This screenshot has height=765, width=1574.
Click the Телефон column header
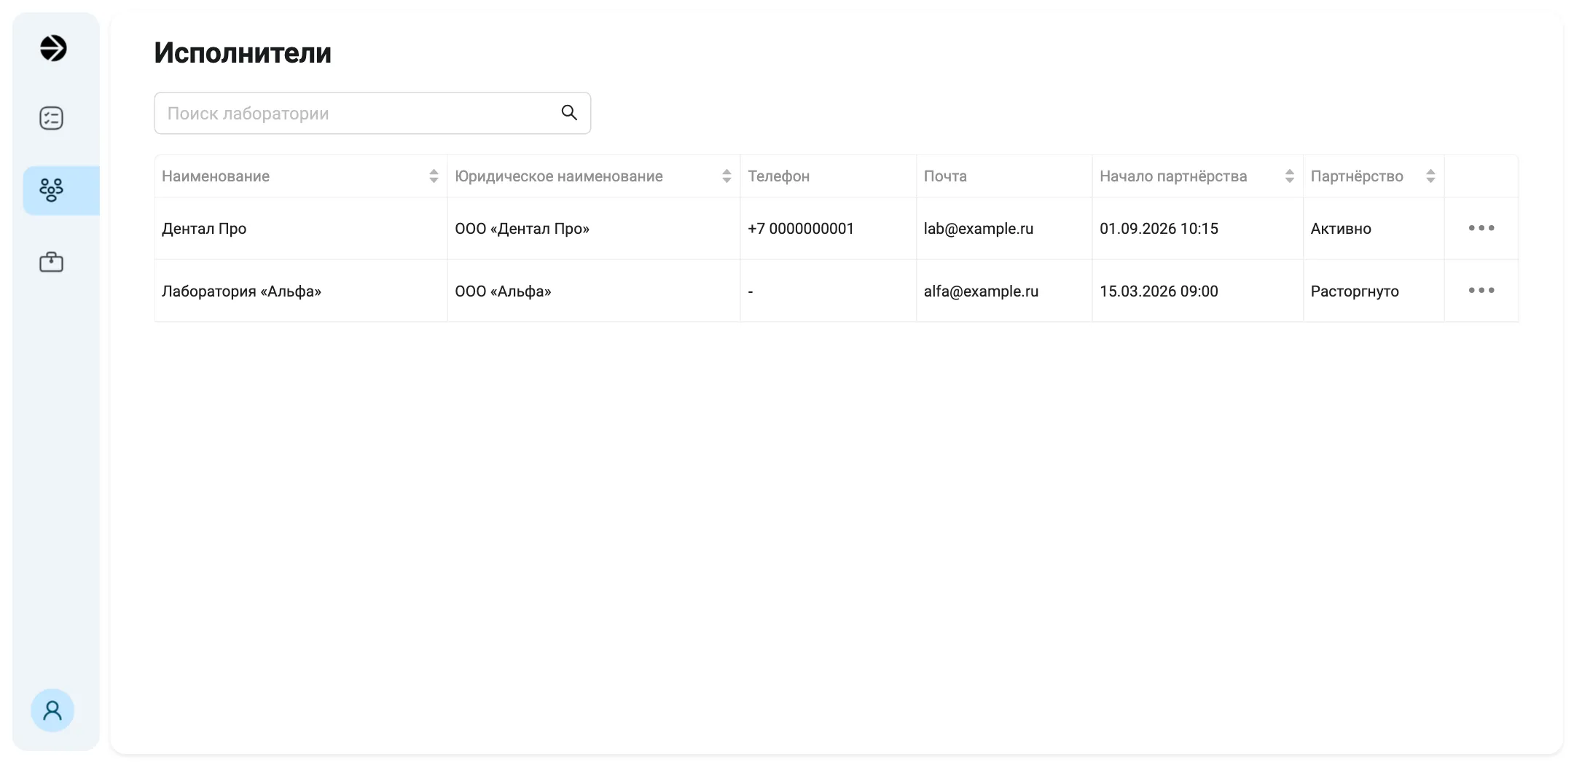coord(828,176)
